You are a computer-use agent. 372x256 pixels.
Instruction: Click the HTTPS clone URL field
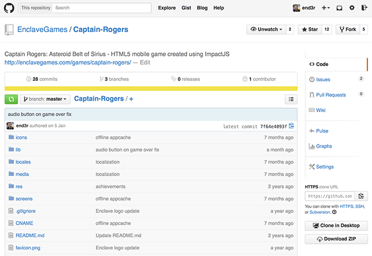click(x=330, y=196)
